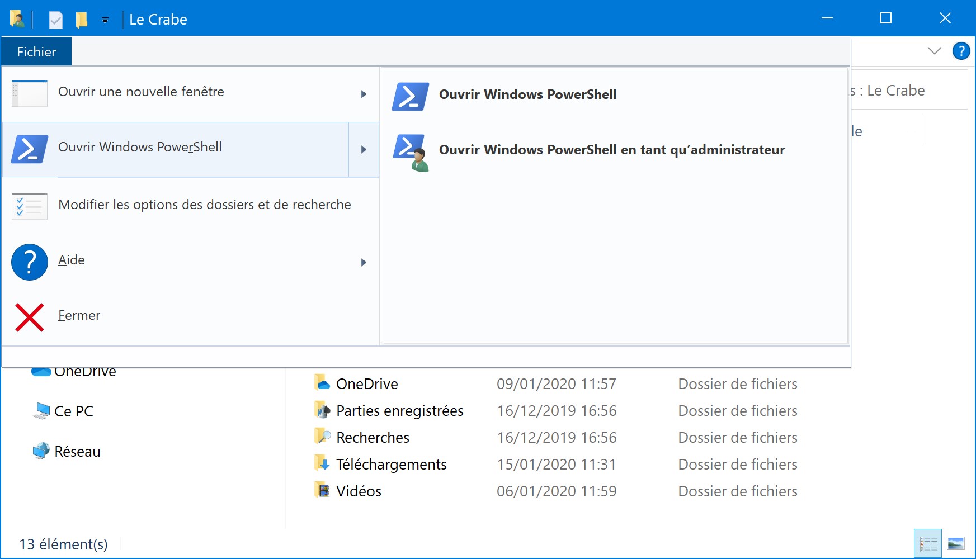The width and height of the screenshot is (976, 559).
Task: Click the date 06/01/2020 11:59
Action: point(557,491)
